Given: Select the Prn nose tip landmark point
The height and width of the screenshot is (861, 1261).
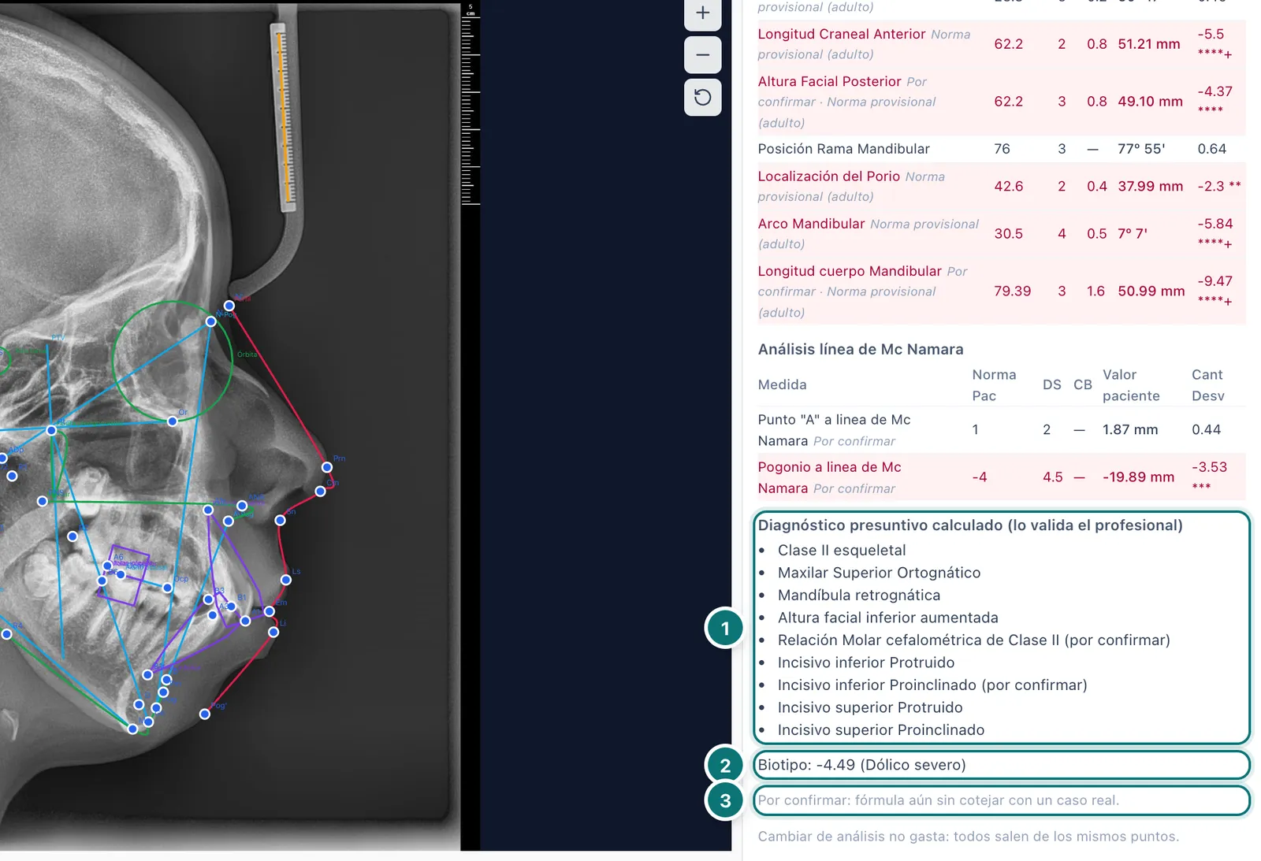Looking at the screenshot, I should pos(327,467).
